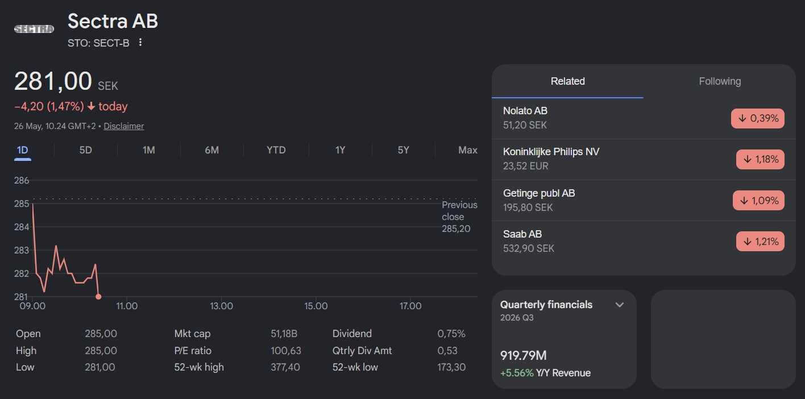805x399 pixels.
Task: Click the STO: SECT-B ticker text
Action: point(98,43)
